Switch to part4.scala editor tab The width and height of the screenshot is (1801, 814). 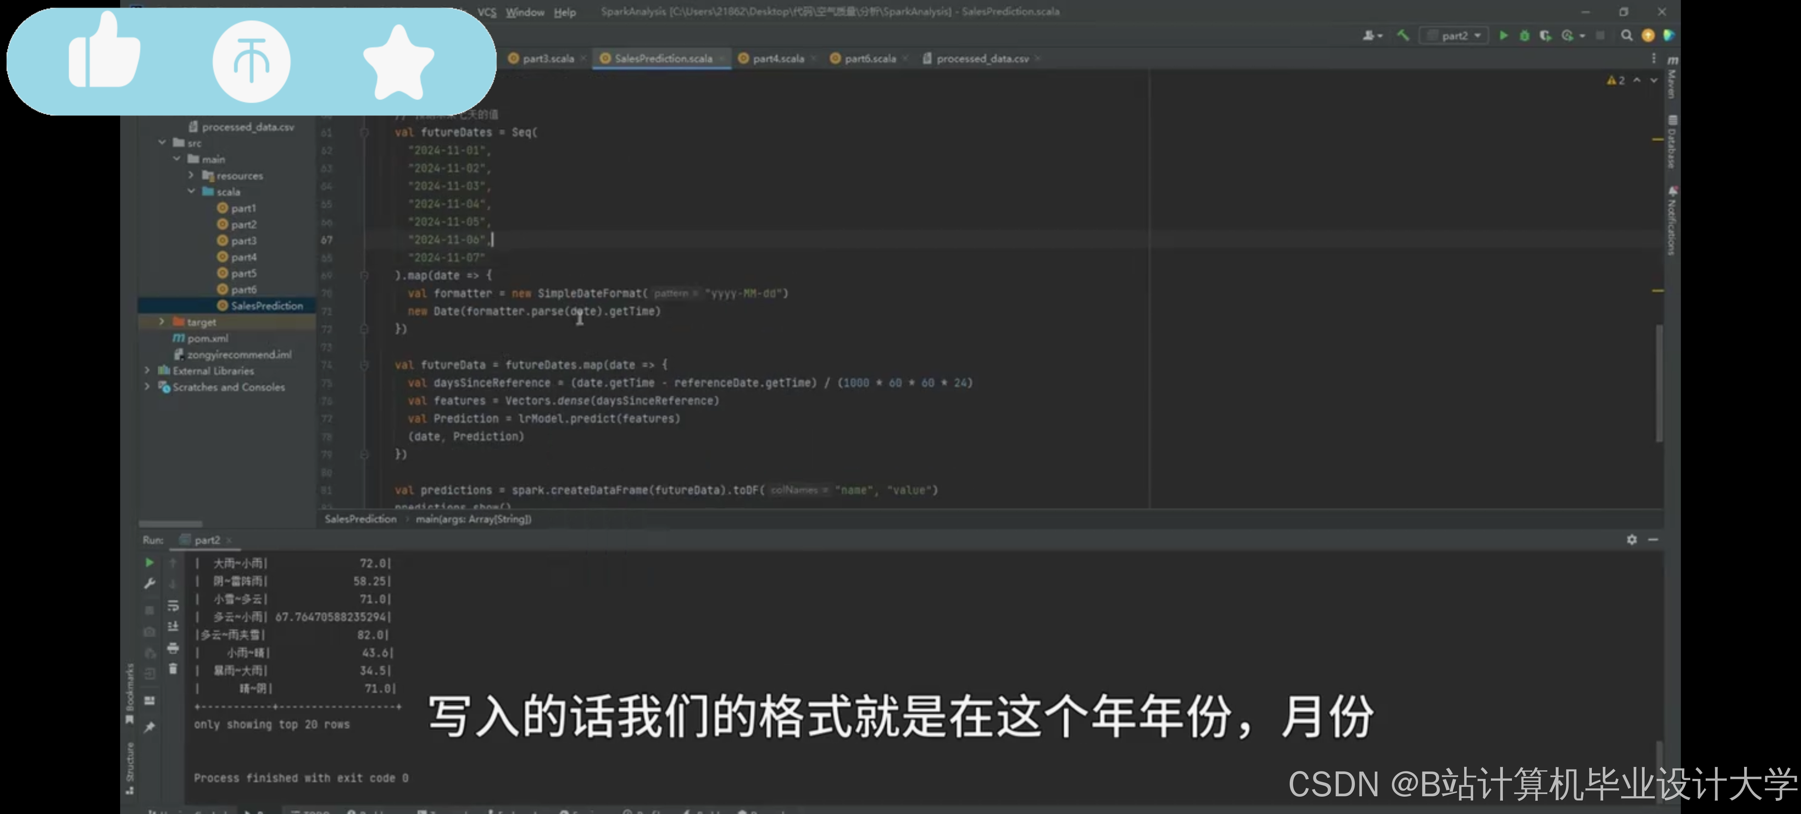tap(777, 59)
